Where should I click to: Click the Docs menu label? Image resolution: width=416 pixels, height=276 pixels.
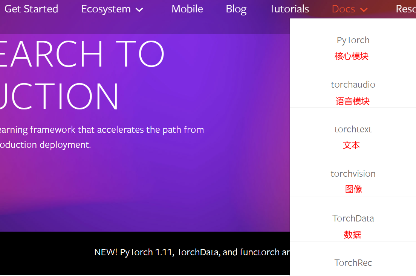click(343, 9)
